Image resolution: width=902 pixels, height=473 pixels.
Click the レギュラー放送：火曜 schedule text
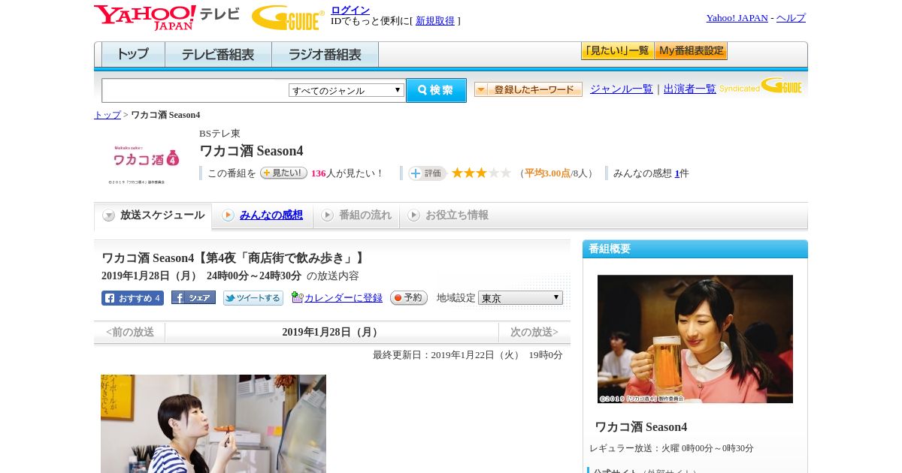[671, 448]
